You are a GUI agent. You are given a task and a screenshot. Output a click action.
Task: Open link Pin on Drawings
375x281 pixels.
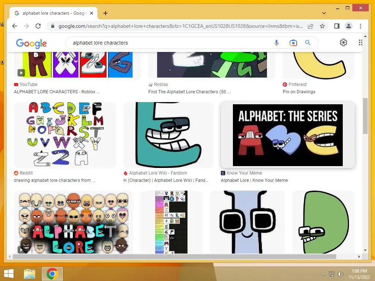click(x=299, y=92)
